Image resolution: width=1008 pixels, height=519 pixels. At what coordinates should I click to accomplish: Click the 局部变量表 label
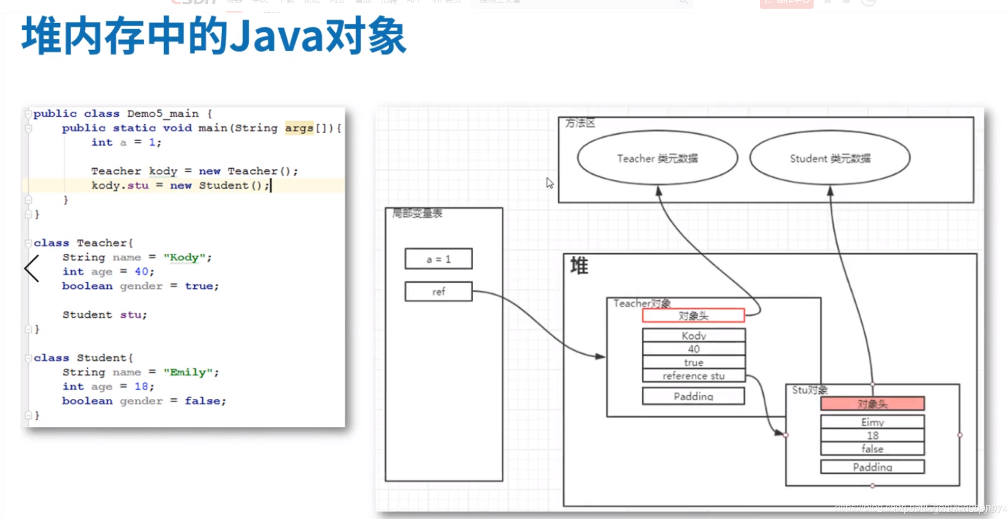[417, 214]
